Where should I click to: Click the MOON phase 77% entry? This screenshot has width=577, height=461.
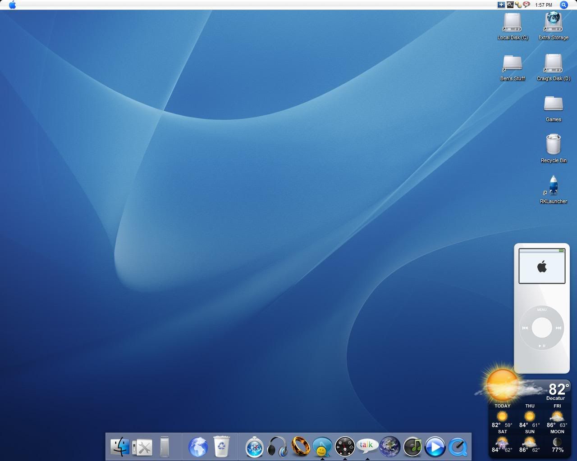tap(557, 441)
